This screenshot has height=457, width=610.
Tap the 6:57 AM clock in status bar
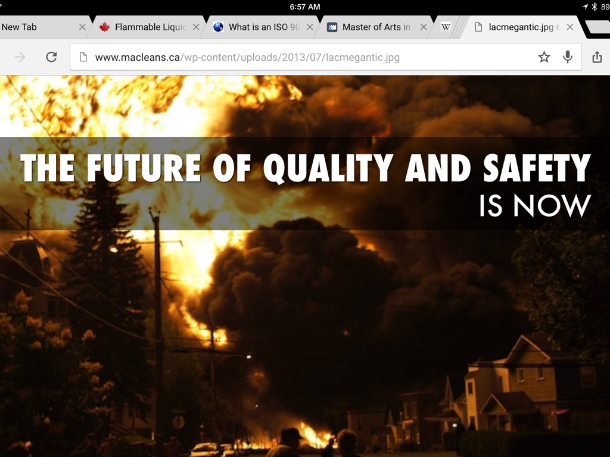coord(305,7)
